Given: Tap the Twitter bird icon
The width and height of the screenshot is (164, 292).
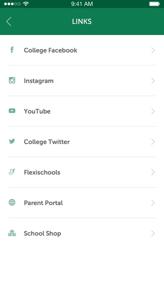Looking at the screenshot, I should click(12, 141).
